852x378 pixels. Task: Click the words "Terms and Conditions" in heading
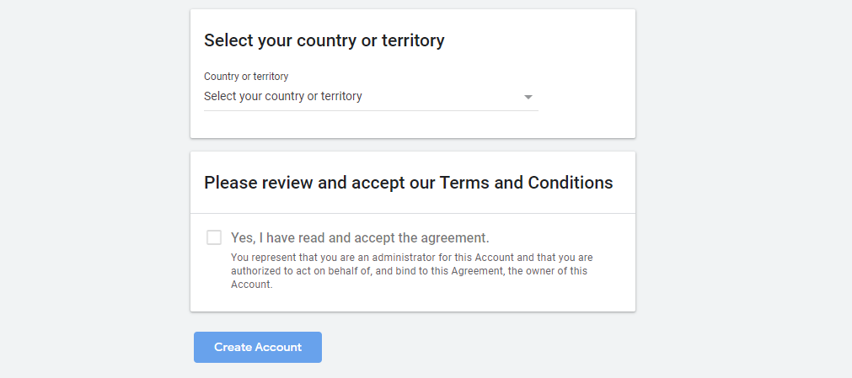526,183
